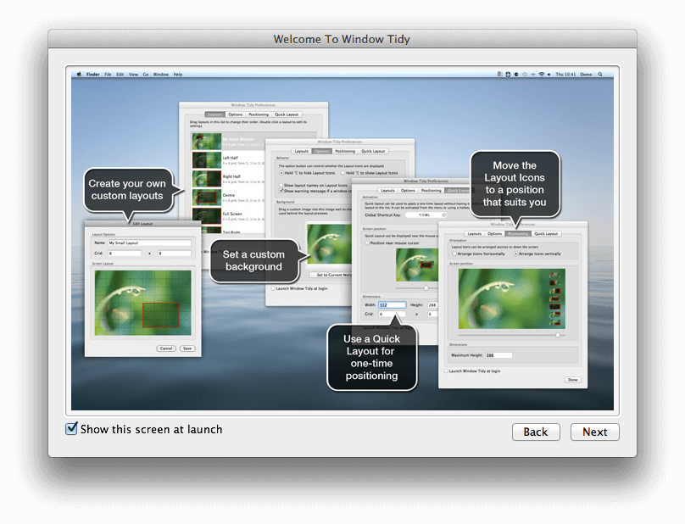Viewport: 685px width, 524px height.
Task: Click the Width field showing 512
Action: point(392,305)
